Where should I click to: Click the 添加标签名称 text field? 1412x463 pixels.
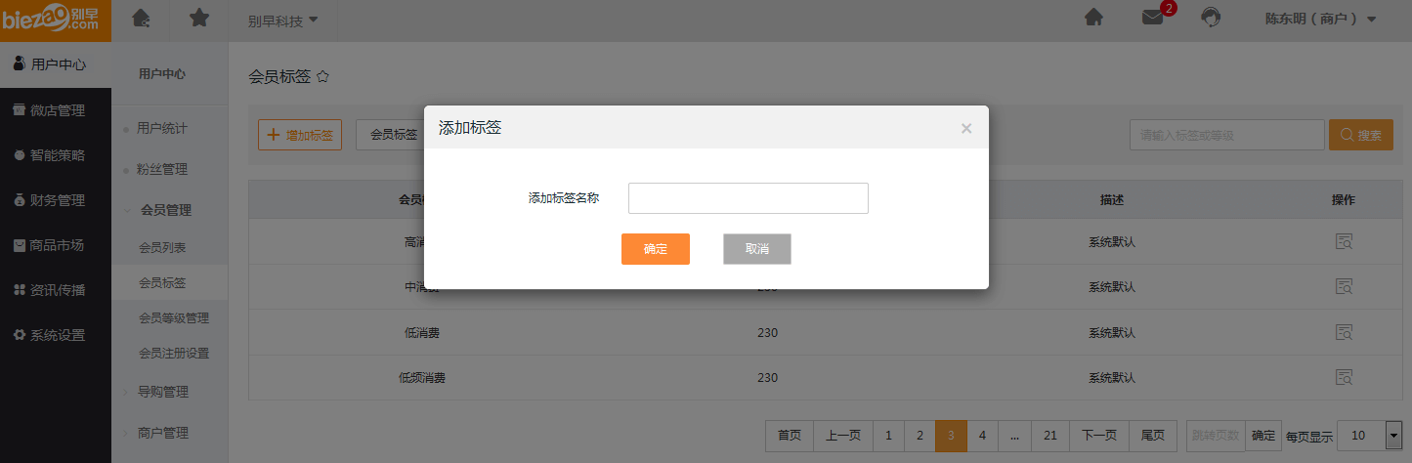click(748, 198)
